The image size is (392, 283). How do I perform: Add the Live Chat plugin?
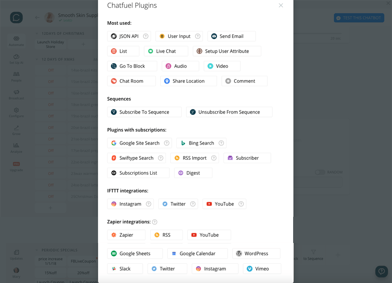coord(166,51)
